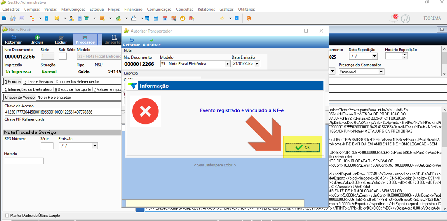Open the Modelo dropdown in Autorizar Transportador
447x221 pixels.
pyautogui.click(x=227, y=64)
